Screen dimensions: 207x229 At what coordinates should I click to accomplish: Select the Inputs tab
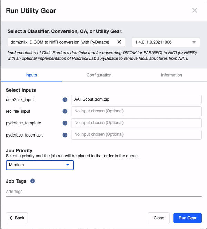31,75
